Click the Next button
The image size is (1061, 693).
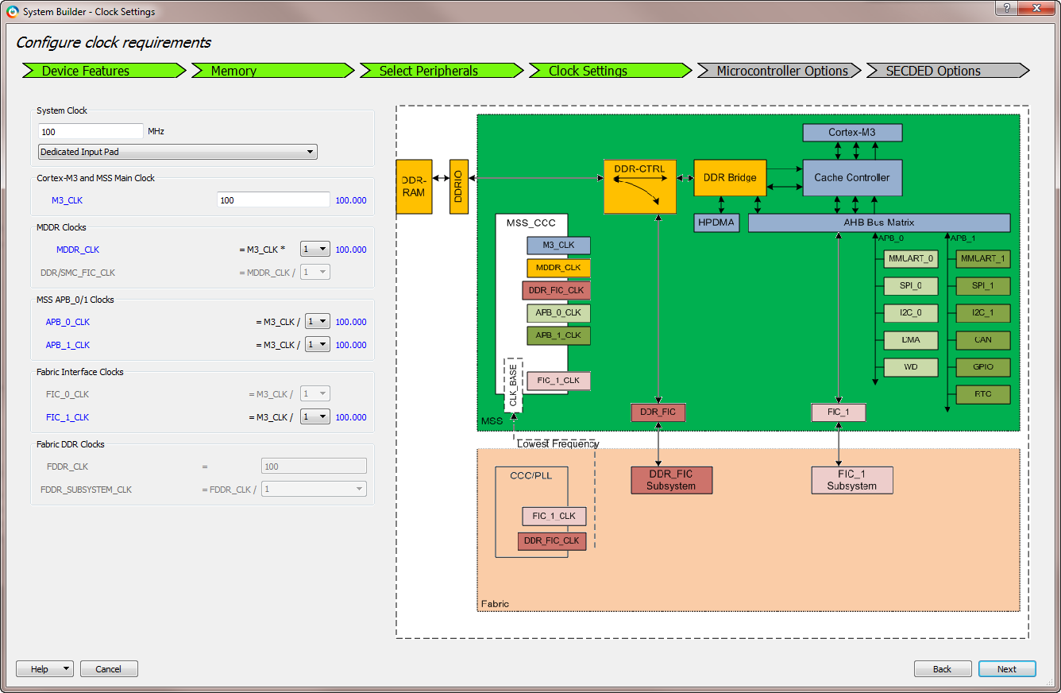tap(1006, 669)
